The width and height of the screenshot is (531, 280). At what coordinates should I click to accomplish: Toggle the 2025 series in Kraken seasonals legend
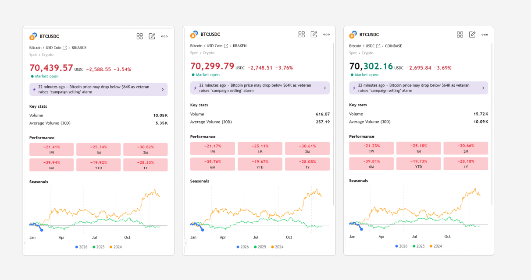tap(259, 247)
